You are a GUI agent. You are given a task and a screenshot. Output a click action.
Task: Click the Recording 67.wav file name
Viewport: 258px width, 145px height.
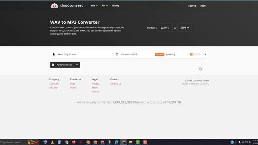[67, 54]
